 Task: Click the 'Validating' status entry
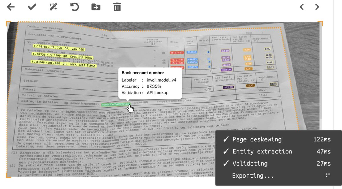250,164
